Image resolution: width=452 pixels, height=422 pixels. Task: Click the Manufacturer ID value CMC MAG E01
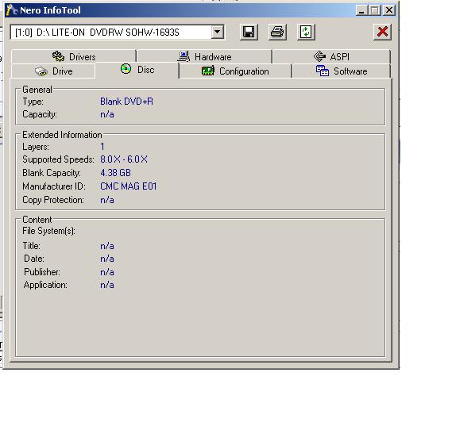pos(128,186)
